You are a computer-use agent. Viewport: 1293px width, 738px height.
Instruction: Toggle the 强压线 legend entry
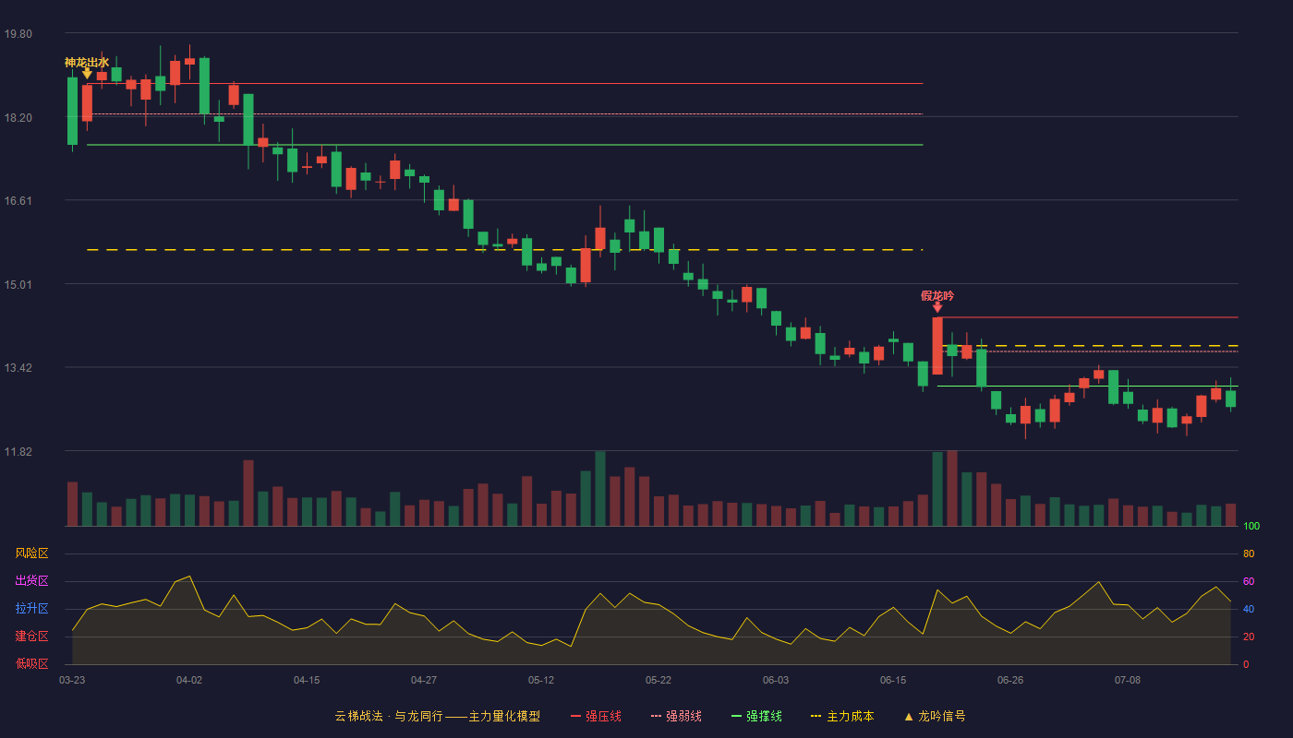click(596, 716)
